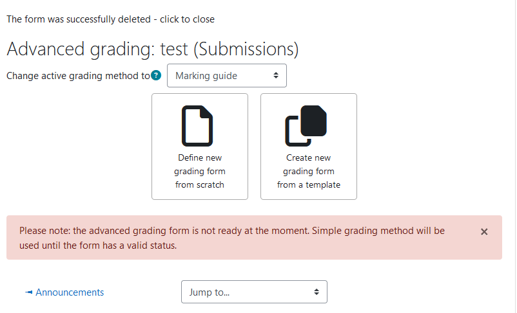Close the form successfully deleted notification
The image size is (517, 313).
point(110,19)
